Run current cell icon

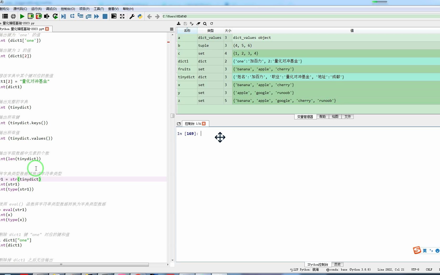point(30,16)
